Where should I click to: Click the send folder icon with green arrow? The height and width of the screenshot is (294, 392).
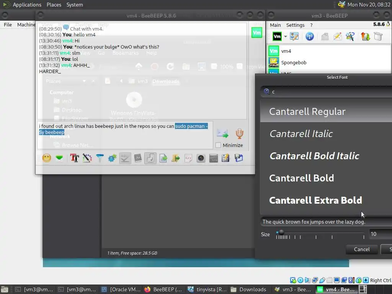[x=176, y=158]
